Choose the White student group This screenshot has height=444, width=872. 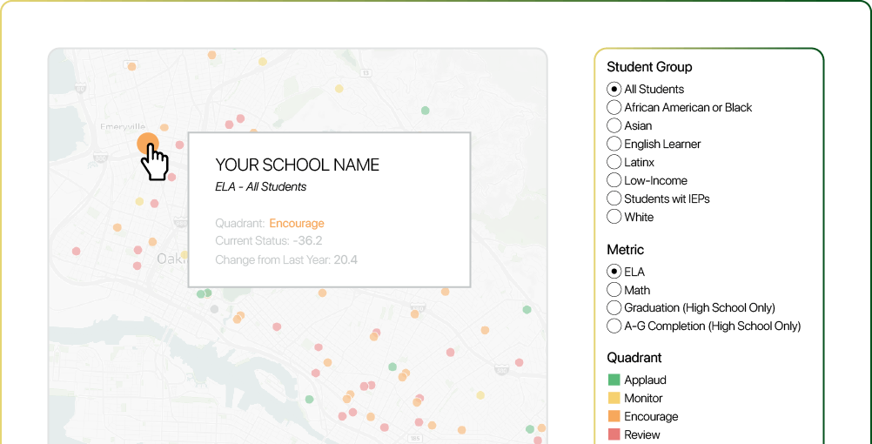(x=614, y=217)
